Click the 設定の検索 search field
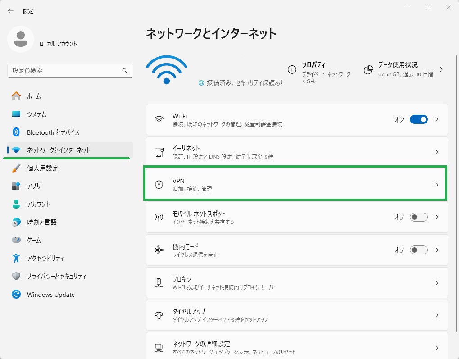This screenshot has width=459, height=359. [x=65, y=71]
